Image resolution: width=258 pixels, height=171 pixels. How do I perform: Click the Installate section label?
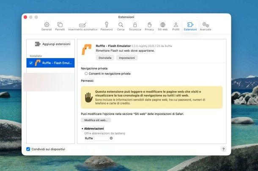tap(36, 56)
